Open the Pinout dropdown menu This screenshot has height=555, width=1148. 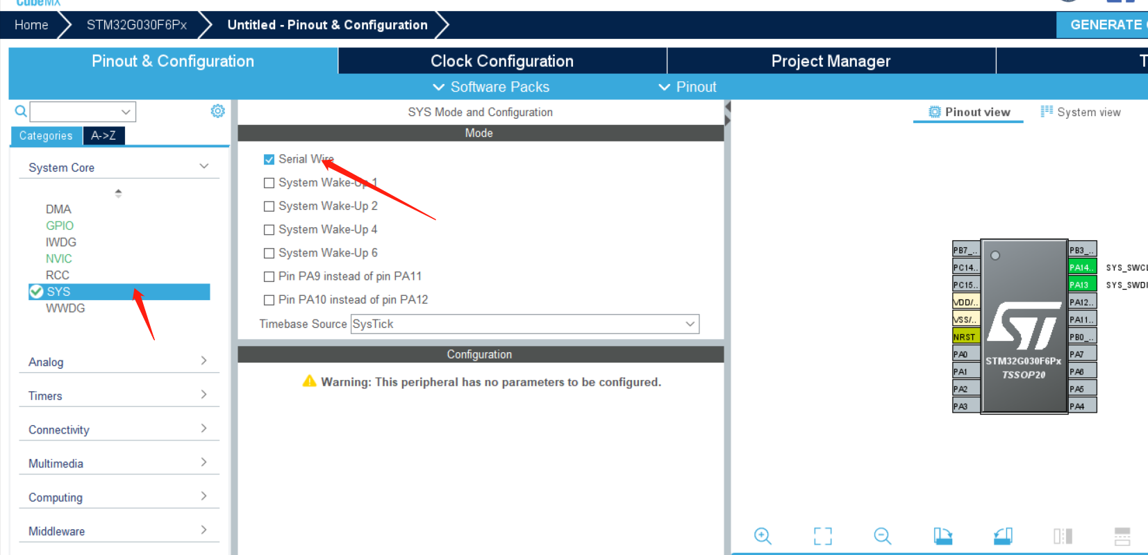tap(687, 87)
